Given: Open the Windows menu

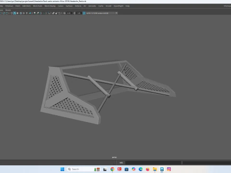Looking at the screenshot, I should click(9, 6).
